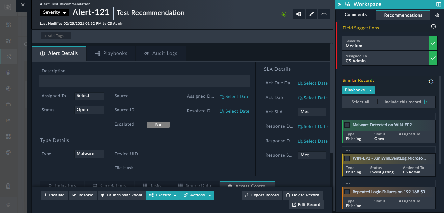Viewport: 444px width, 213px height.
Task: Open the Comments tab in Workspace
Action: coord(355,14)
